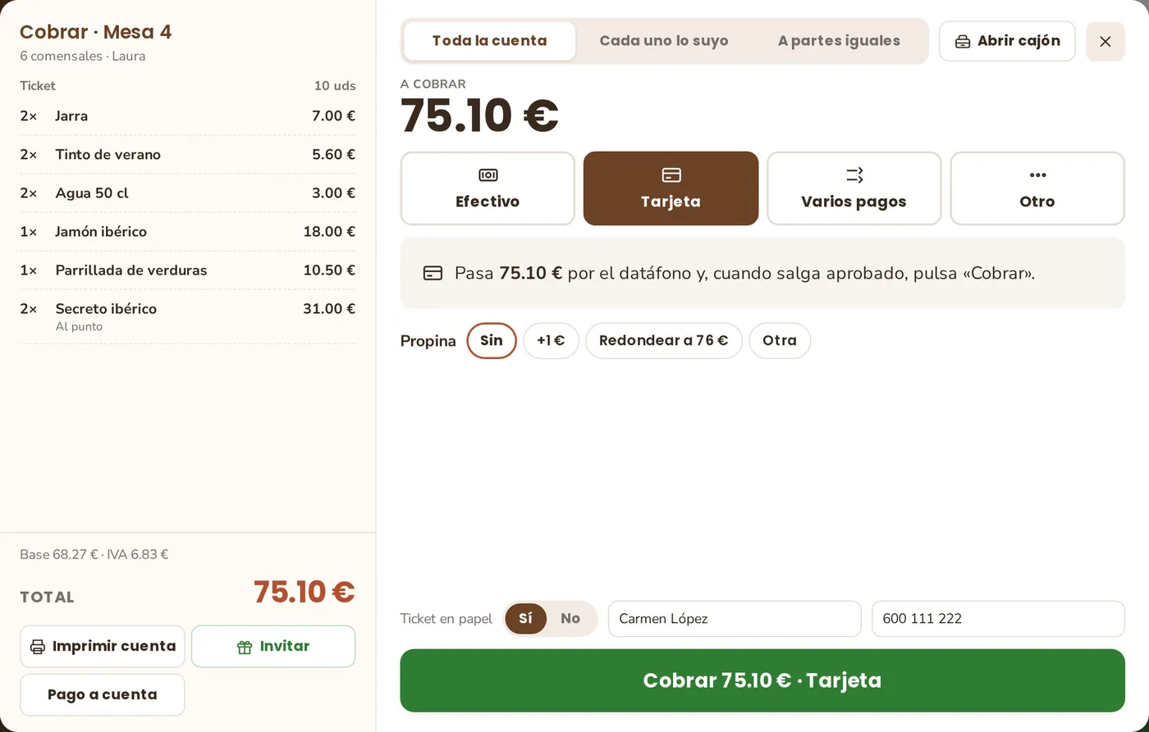Screen dimensions: 1149x732
Task: Select Toda la cuenta tab
Action: pos(490,41)
